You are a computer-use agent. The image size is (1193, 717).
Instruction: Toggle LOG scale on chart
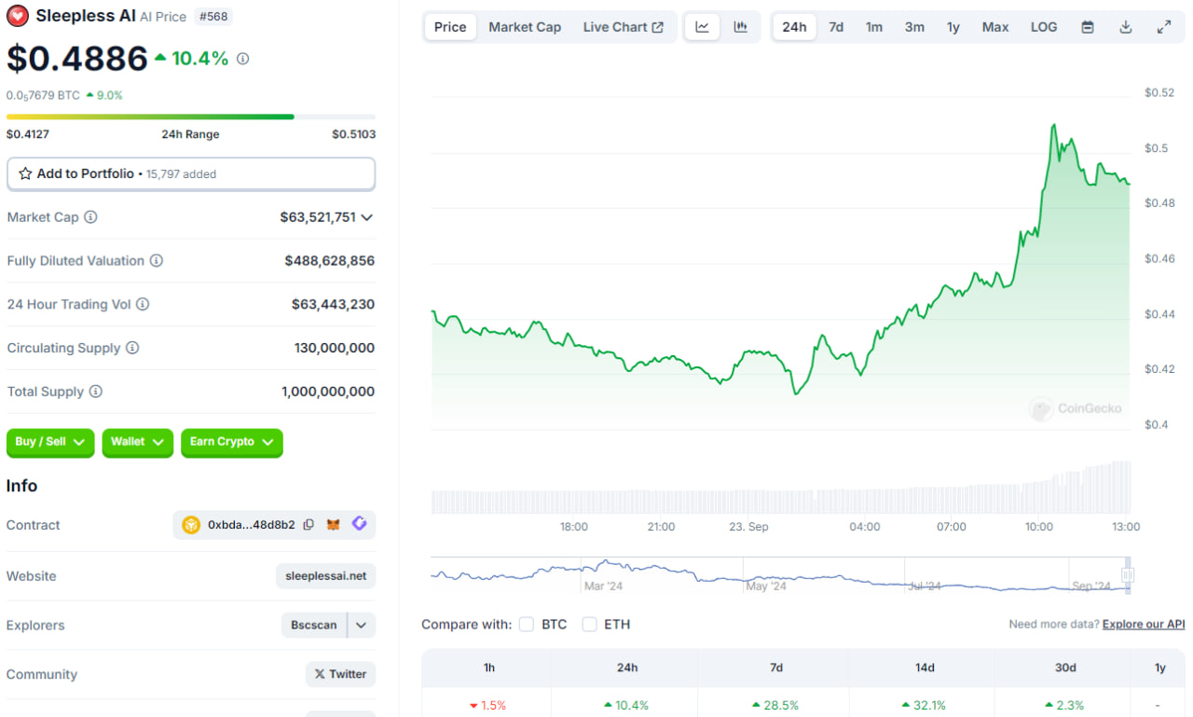click(x=1044, y=27)
